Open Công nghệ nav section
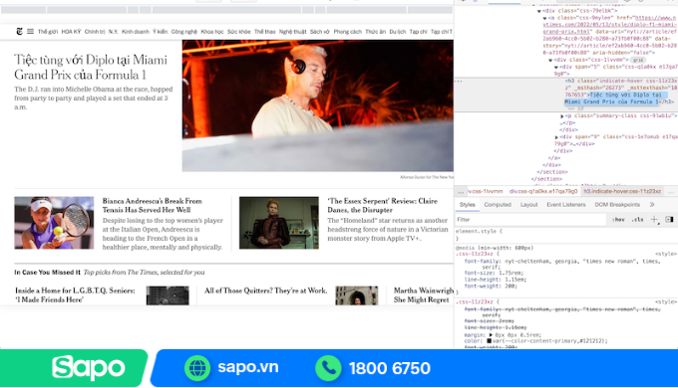The height and width of the screenshot is (388, 678). (184, 32)
